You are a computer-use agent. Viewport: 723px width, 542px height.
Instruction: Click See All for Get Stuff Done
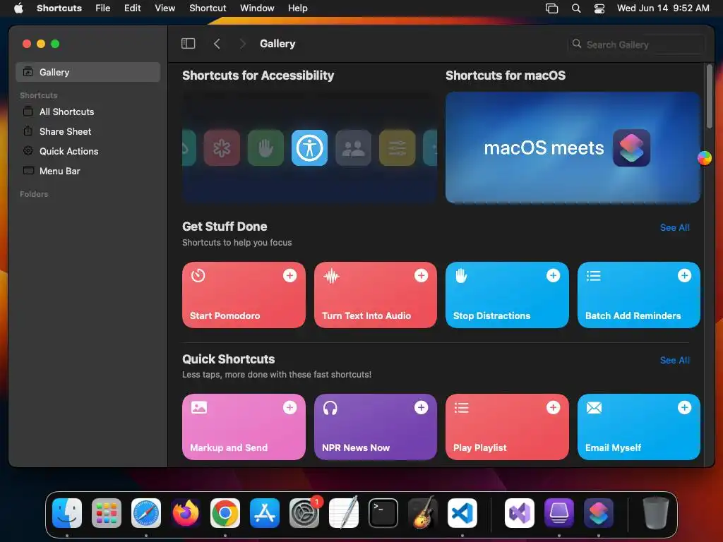pyautogui.click(x=674, y=227)
